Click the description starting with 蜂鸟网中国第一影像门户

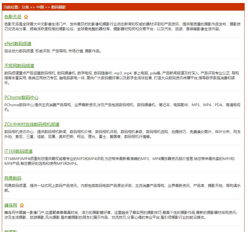tap(121, 215)
